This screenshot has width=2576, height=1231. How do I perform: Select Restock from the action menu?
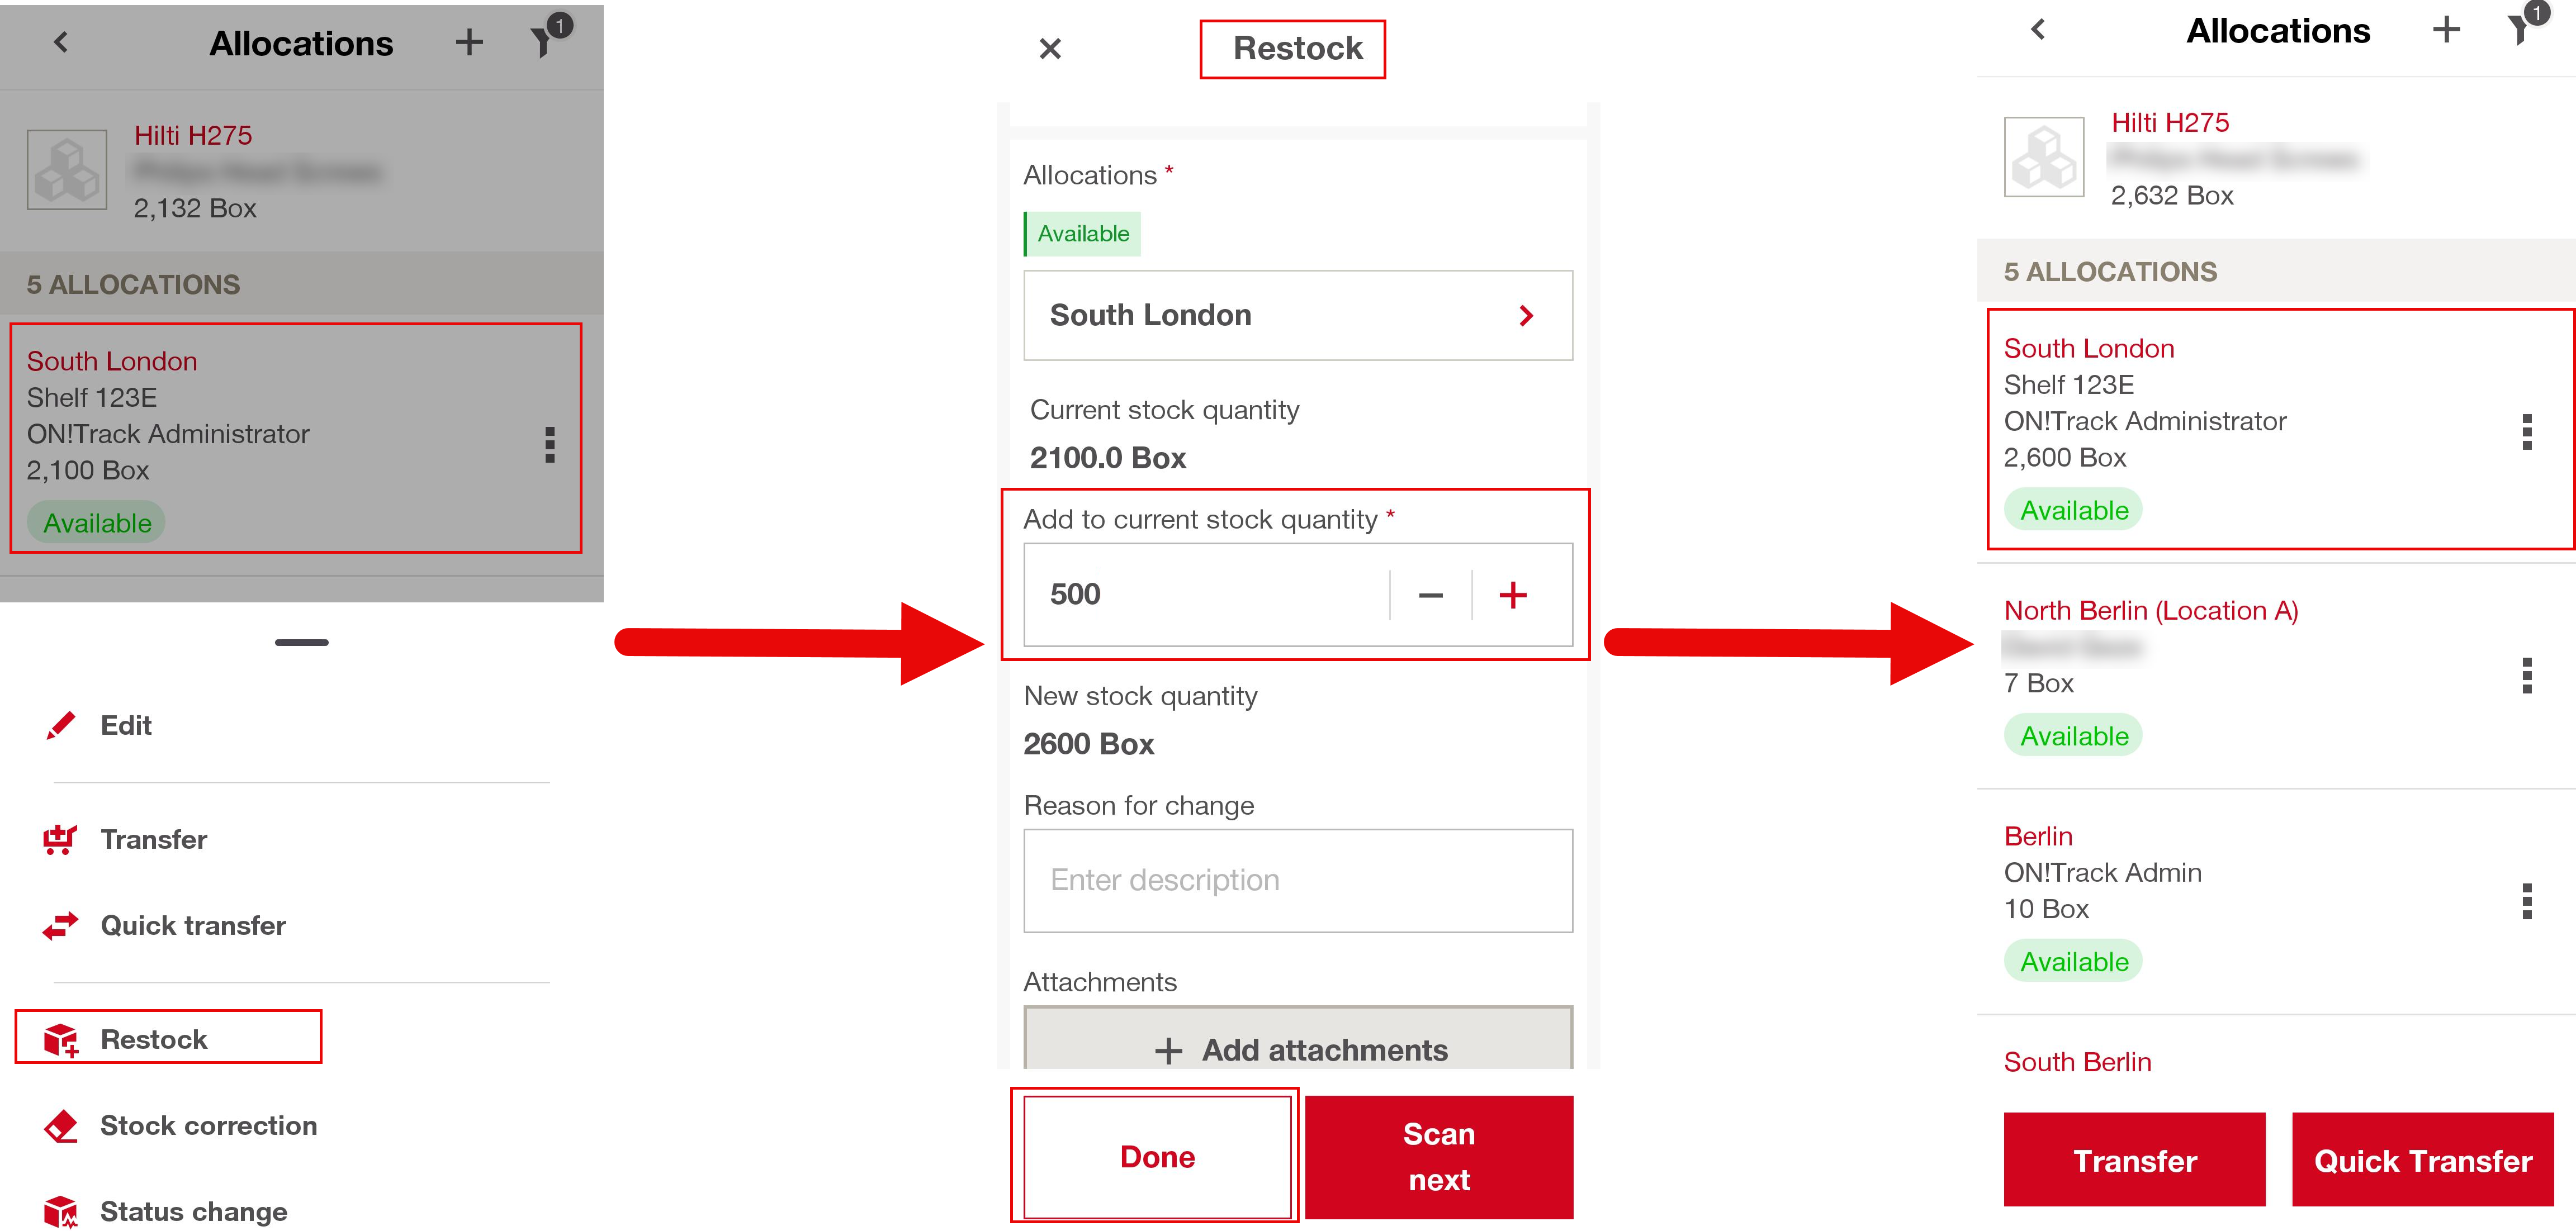(154, 1039)
